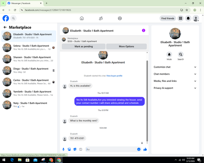The width and height of the screenshot is (204, 163).
Task: Open the $550 Studio 1 Bath listing banner
Action: 104,40
